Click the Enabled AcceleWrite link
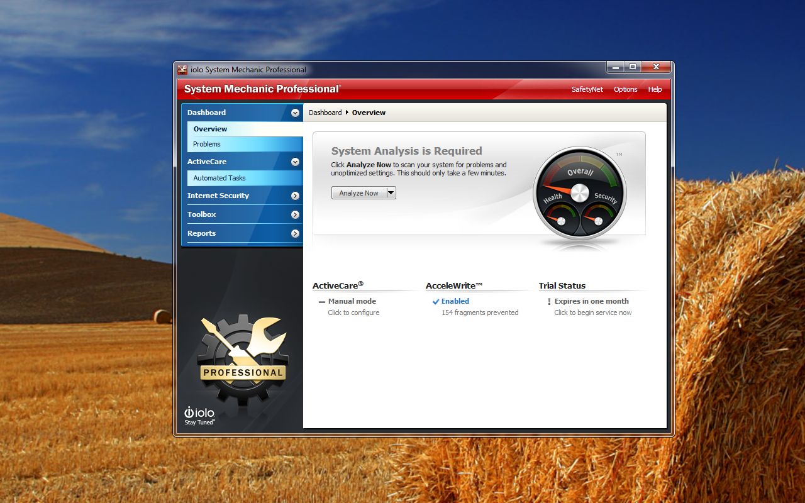The width and height of the screenshot is (805, 503). tap(455, 301)
